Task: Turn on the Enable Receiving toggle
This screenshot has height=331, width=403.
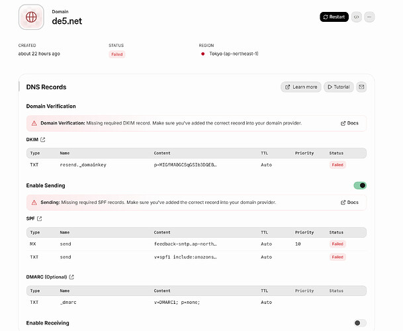Action: tap(360, 323)
